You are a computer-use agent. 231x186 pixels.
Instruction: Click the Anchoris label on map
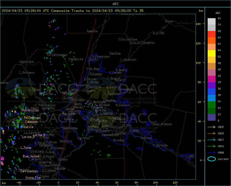pyautogui.click(x=66, y=141)
